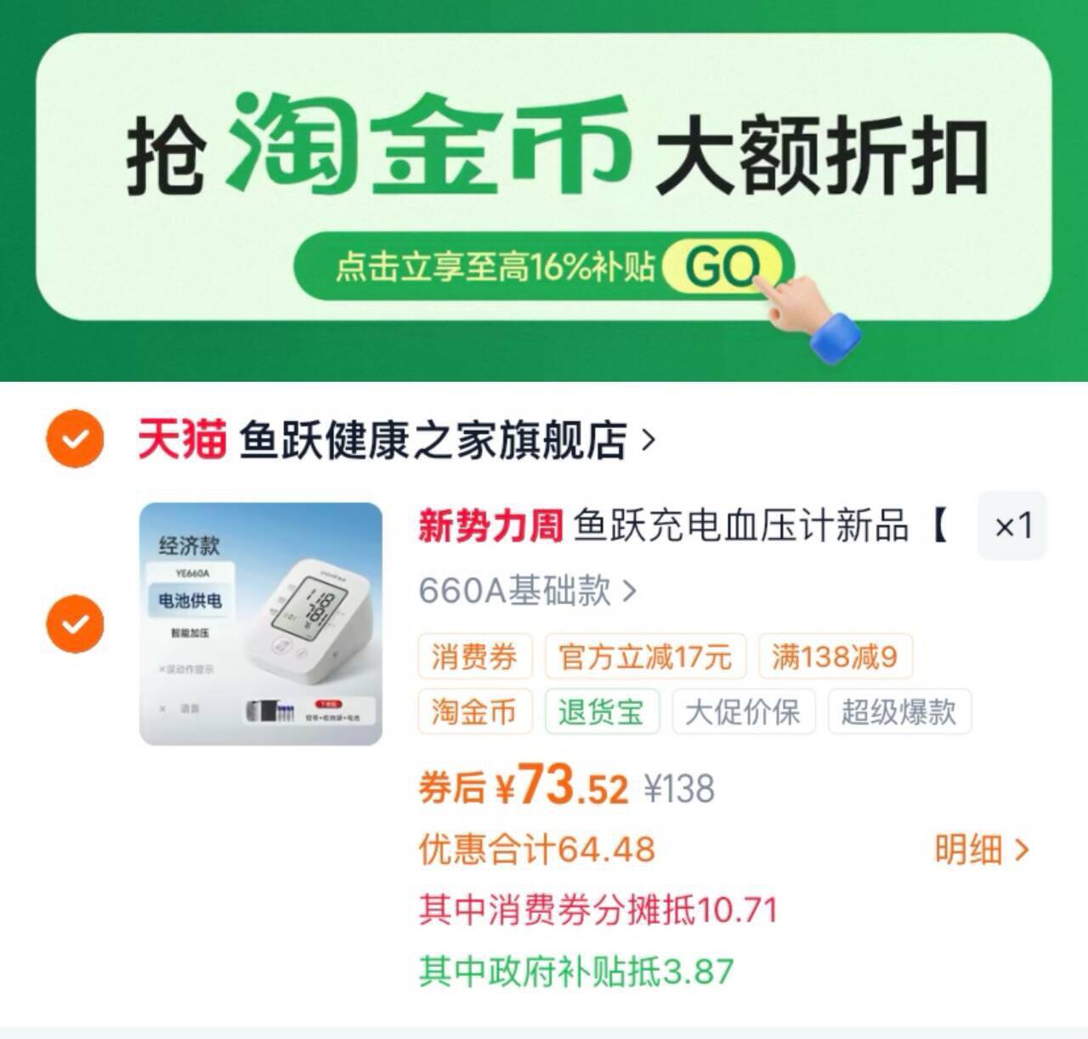Uncheck the blood pressure monitor item checkbox
The width and height of the screenshot is (1088, 1039).
pyautogui.click(x=75, y=624)
